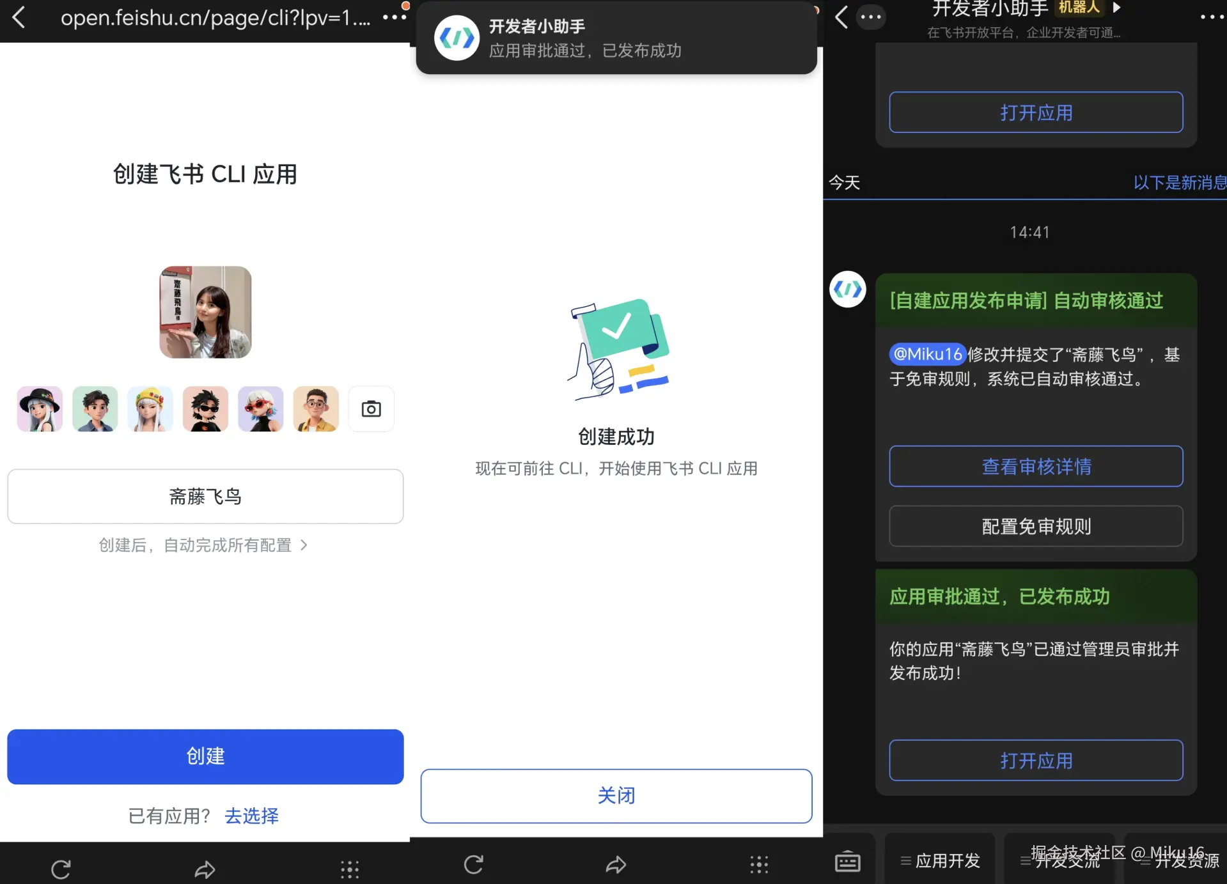
Task: Go back from the open.feishu.cn page
Action: [19, 17]
